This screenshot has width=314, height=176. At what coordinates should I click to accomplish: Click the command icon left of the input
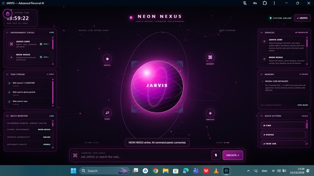point(75,155)
